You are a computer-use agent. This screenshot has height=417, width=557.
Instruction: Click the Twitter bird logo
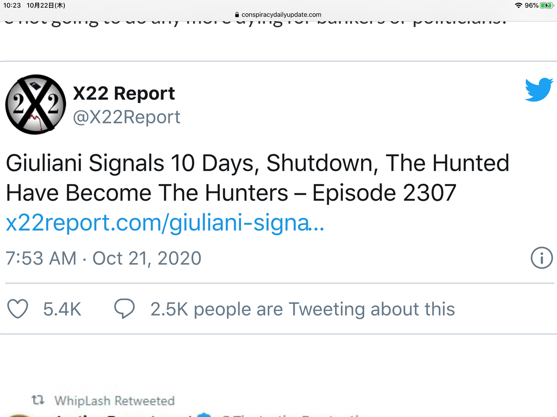point(539,89)
